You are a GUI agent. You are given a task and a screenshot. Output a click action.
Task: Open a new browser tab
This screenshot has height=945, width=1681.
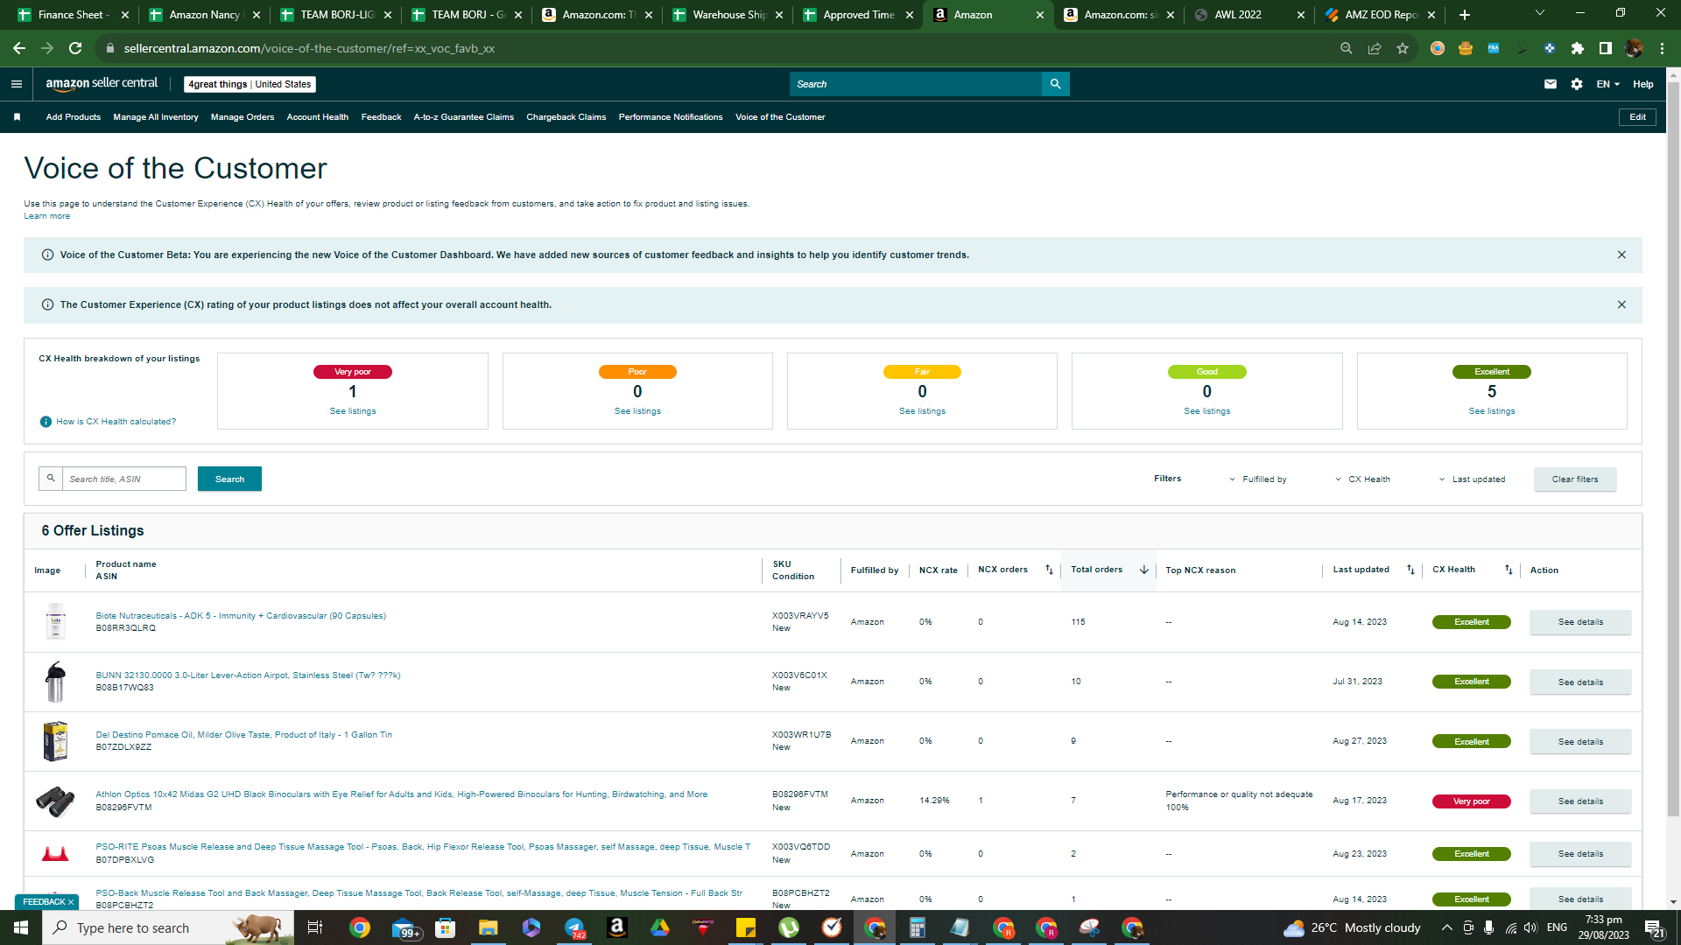point(1465,15)
